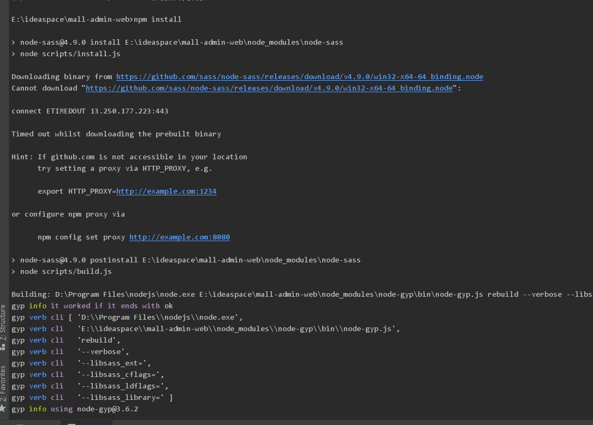Click the "it worked if it ends with ok" line
This screenshot has height=425, width=593.
pyautogui.click(x=111, y=306)
